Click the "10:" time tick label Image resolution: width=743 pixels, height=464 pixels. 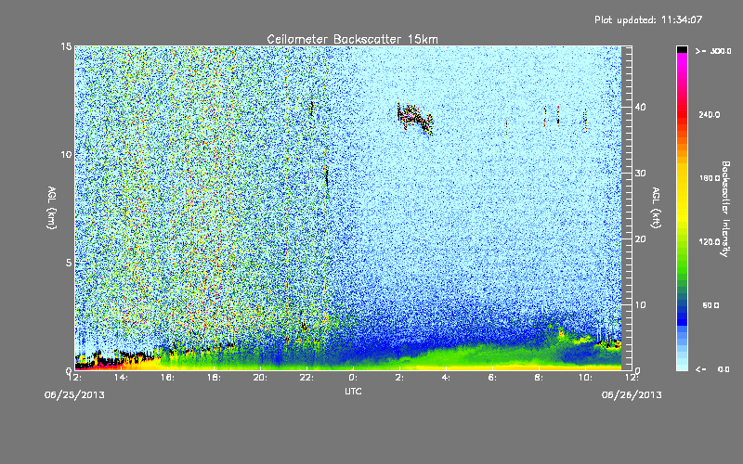coord(585,378)
